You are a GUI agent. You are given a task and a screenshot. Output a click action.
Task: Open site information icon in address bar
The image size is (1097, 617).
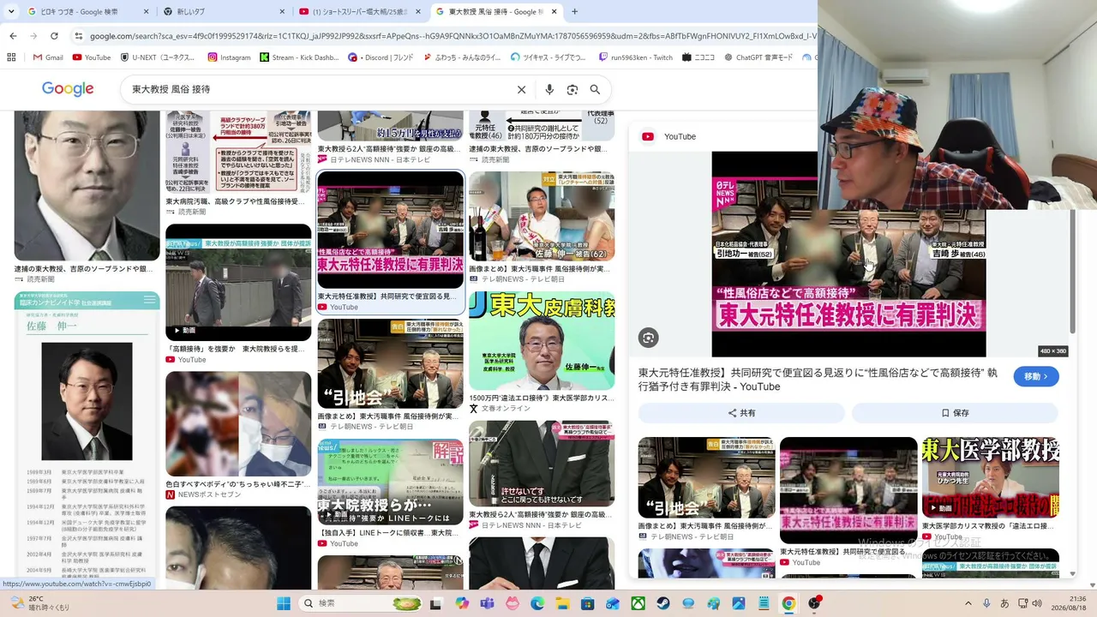[79, 36]
